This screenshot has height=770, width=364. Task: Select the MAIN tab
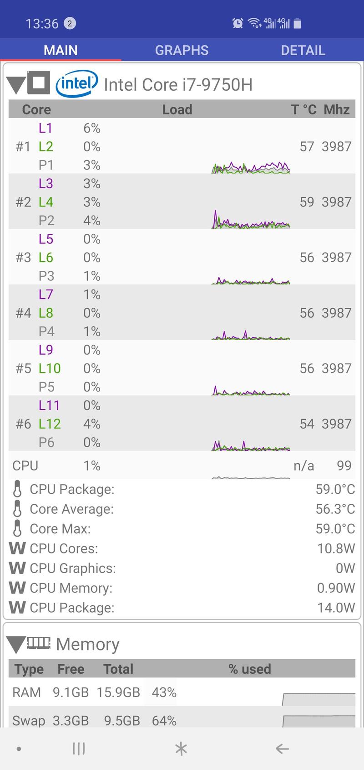[61, 50]
